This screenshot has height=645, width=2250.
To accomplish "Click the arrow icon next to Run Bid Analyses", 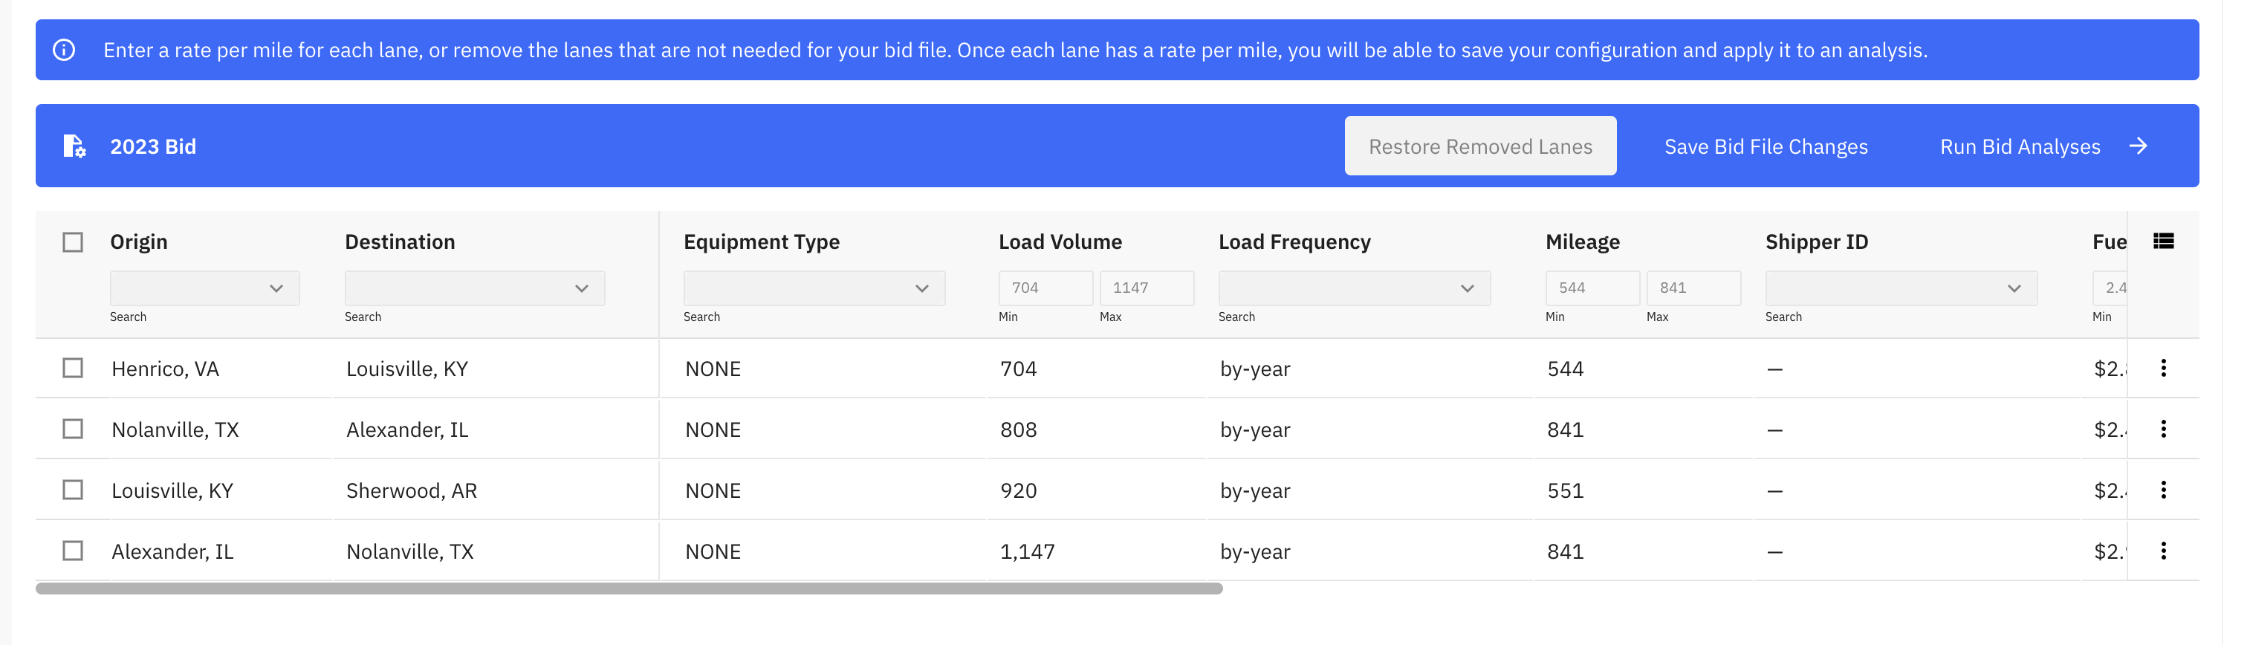I will 2137,146.
